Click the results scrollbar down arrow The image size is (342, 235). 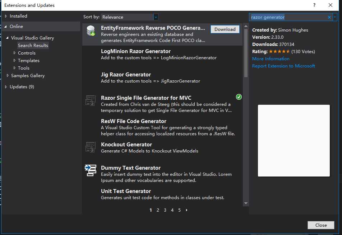click(x=246, y=203)
